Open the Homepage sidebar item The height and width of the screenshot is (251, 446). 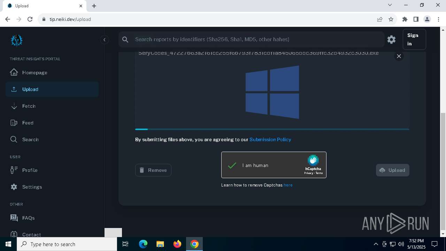pyautogui.click(x=52, y=73)
